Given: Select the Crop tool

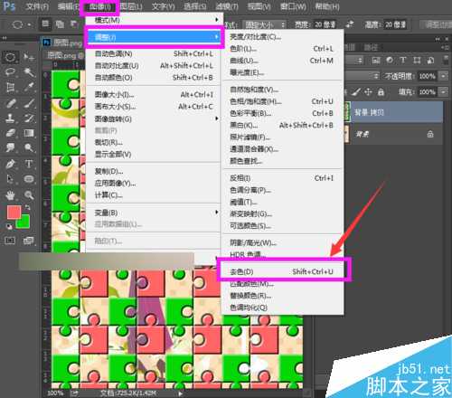Looking at the screenshot, I should pyautogui.click(x=10, y=88).
